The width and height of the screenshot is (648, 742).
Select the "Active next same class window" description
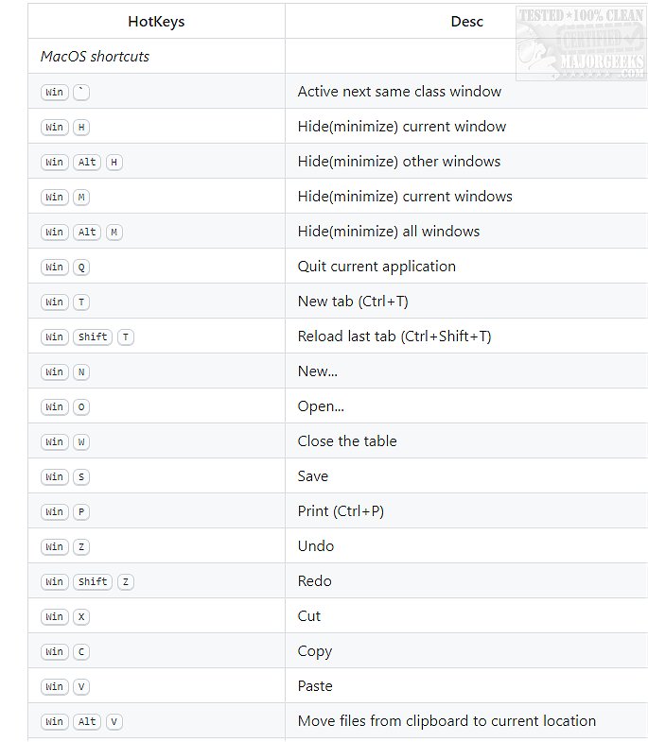tap(399, 92)
